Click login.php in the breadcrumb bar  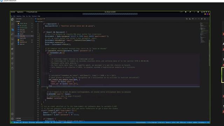[x=40, y=22]
